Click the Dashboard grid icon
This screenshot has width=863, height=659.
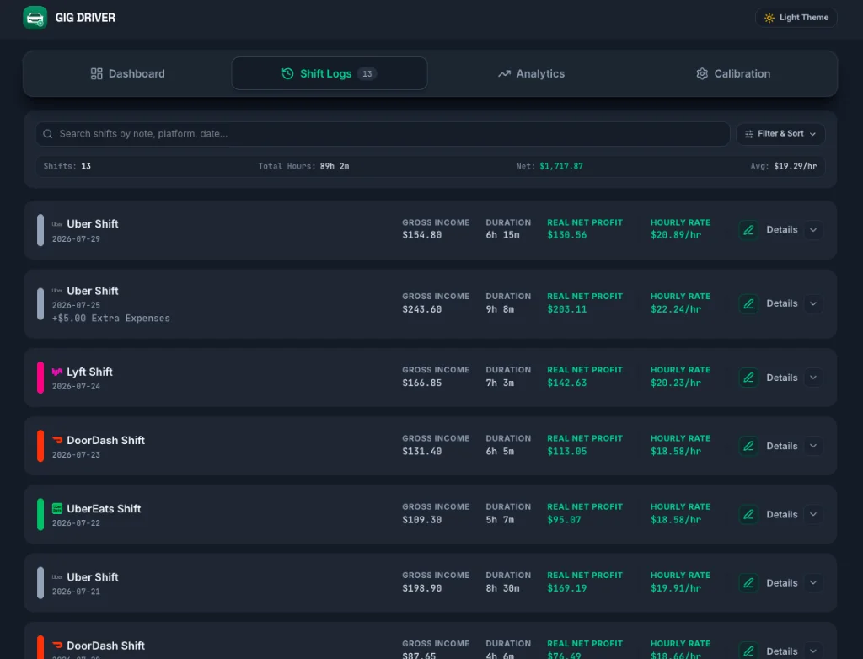(x=96, y=74)
